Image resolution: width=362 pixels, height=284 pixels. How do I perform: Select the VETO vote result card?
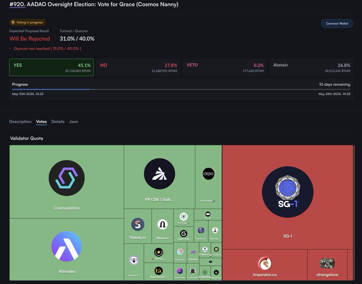tap(224, 67)
